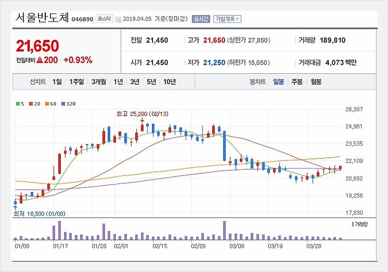This screenshot has height=272, width=388.
Task: Click the green 5-day moving average legend swatch
Action: click(18, 104)
